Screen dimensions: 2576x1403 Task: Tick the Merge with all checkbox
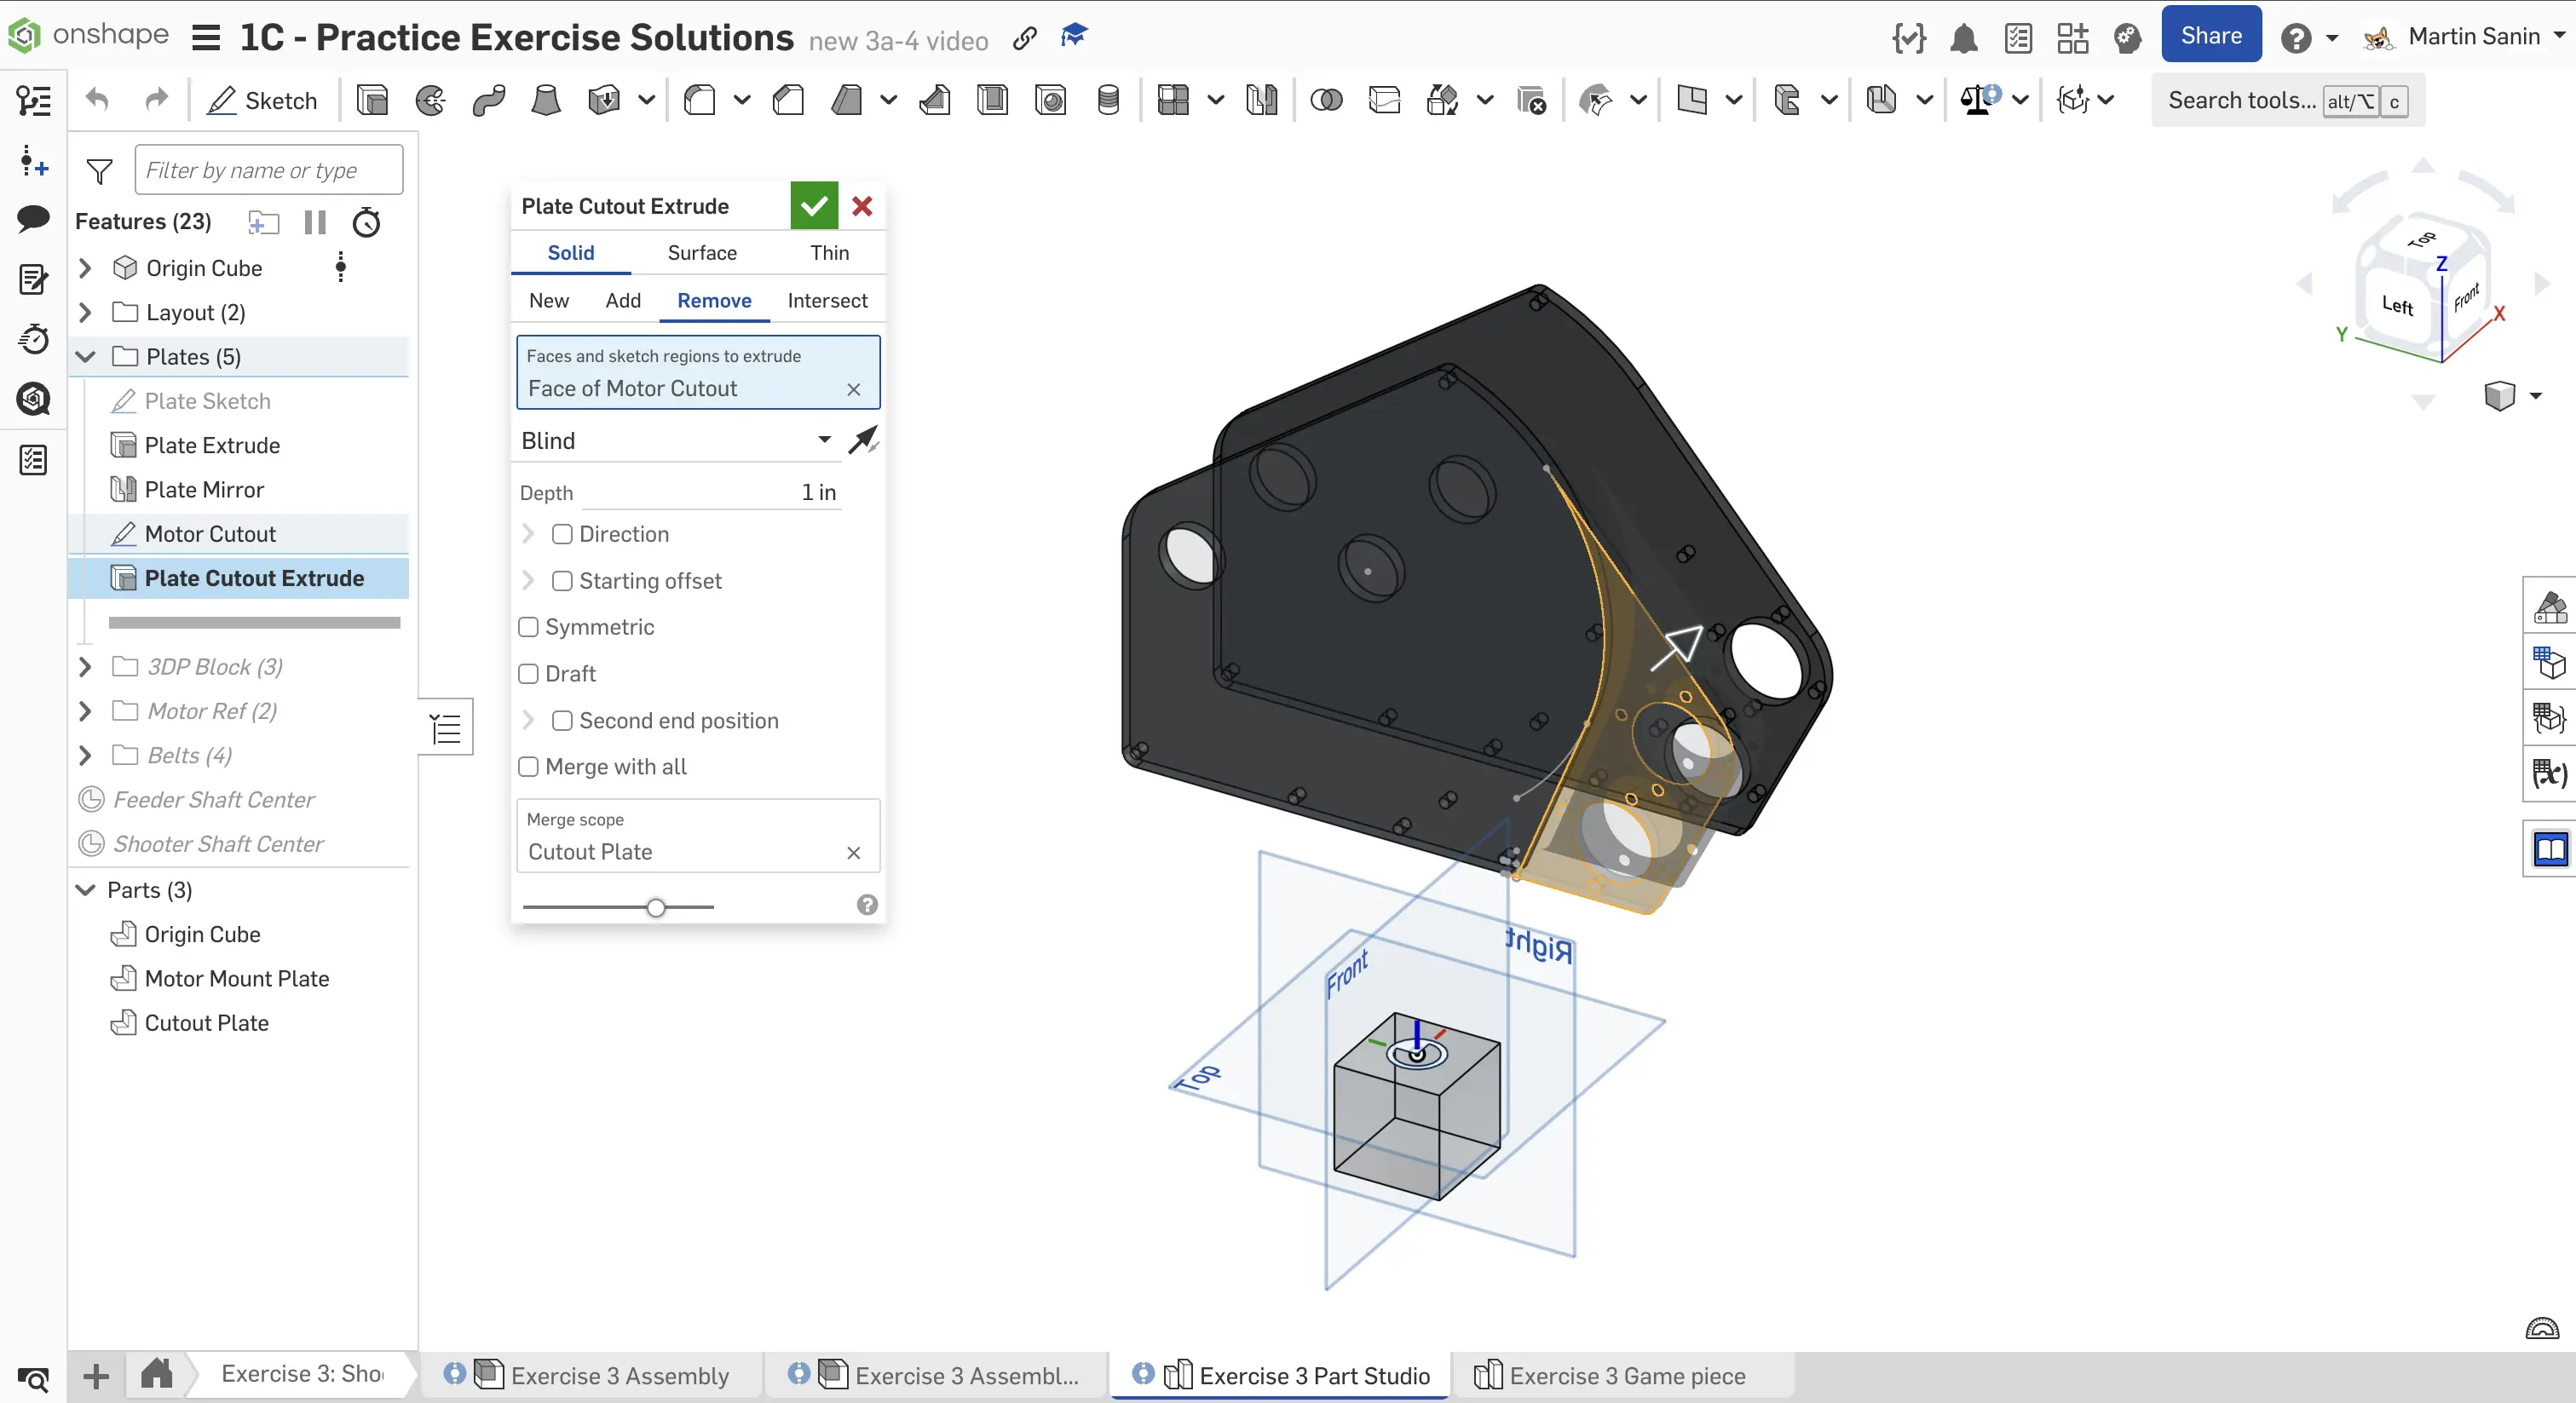tap(529, 767)
